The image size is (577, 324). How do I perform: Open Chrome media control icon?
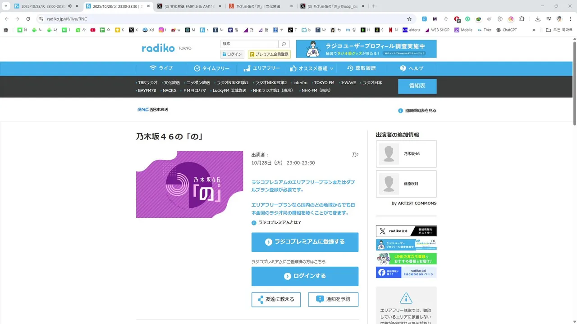click(x=549, y=19)
